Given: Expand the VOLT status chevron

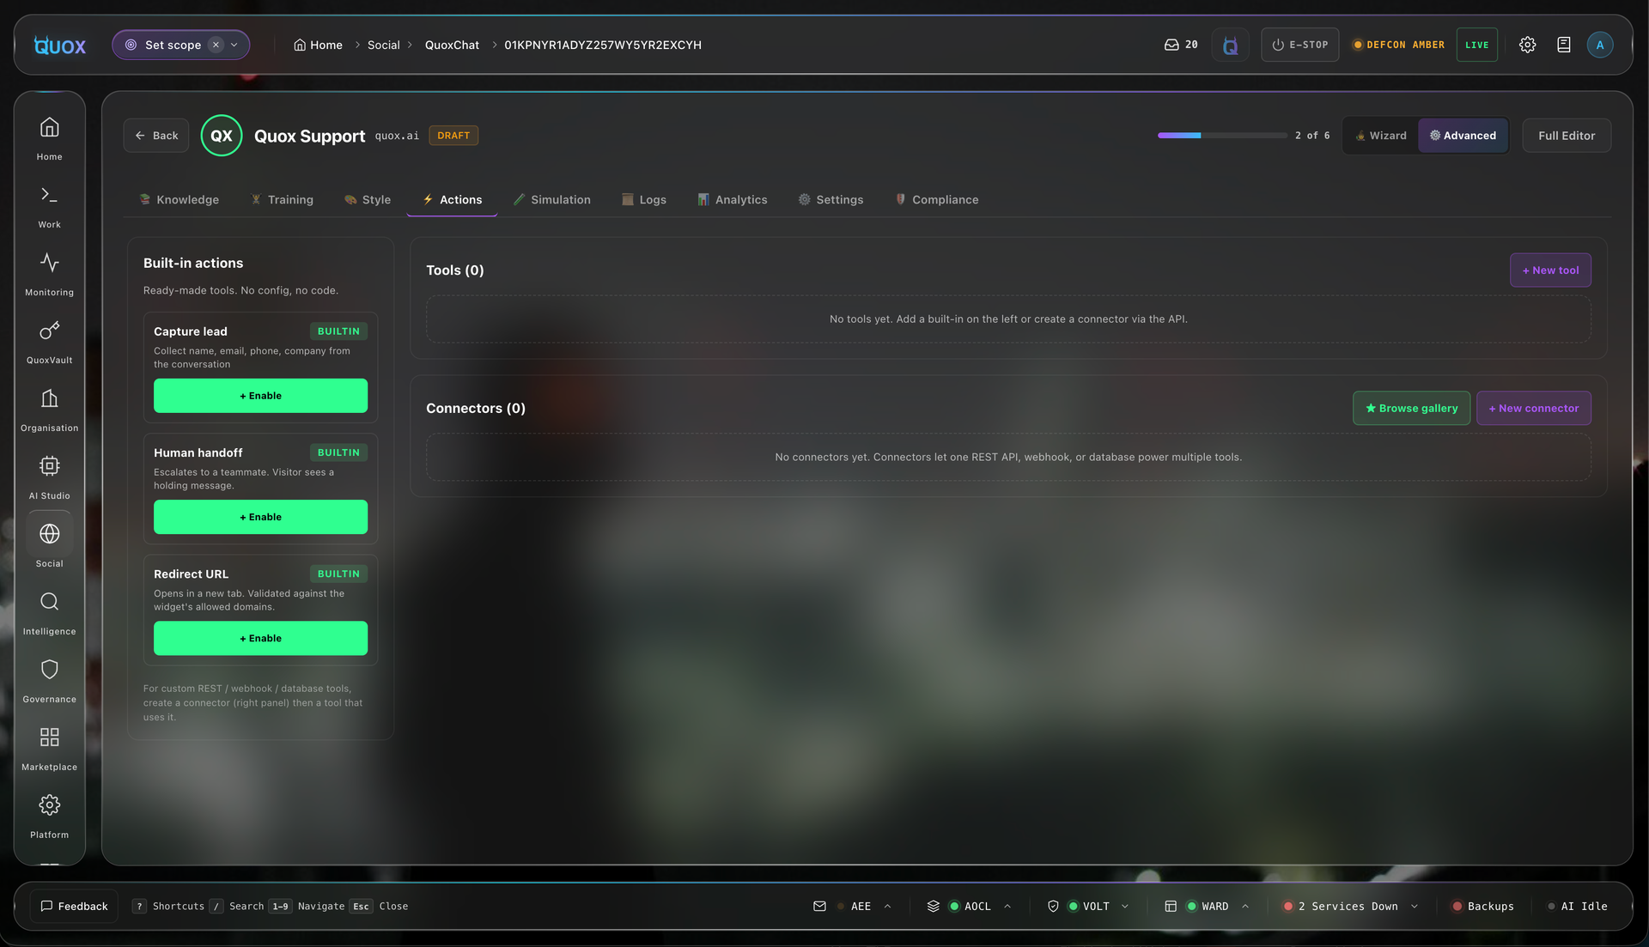Looking at the screenshot, I should click(1125, 906).
